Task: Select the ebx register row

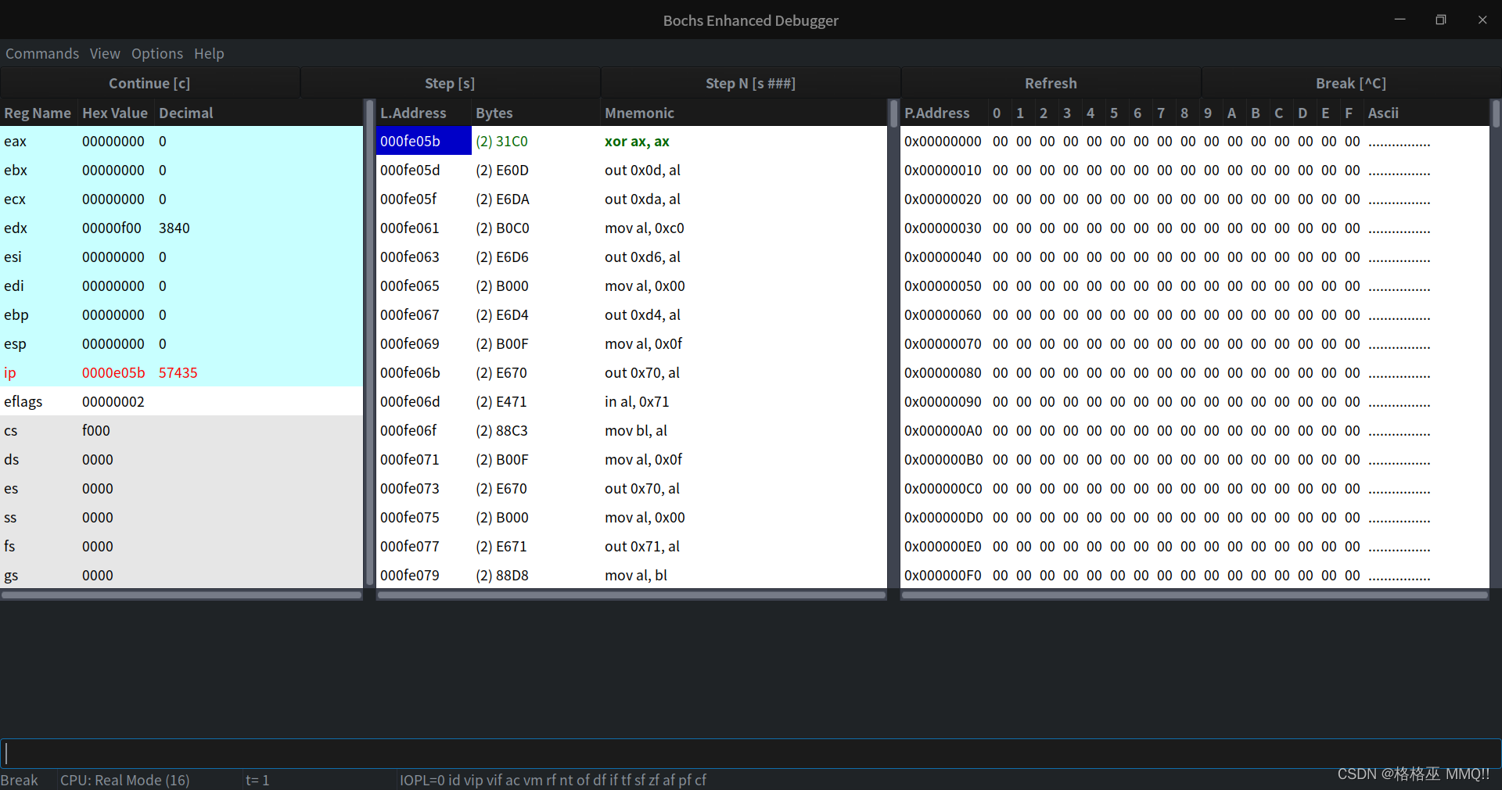Action: tap(181, 170)
